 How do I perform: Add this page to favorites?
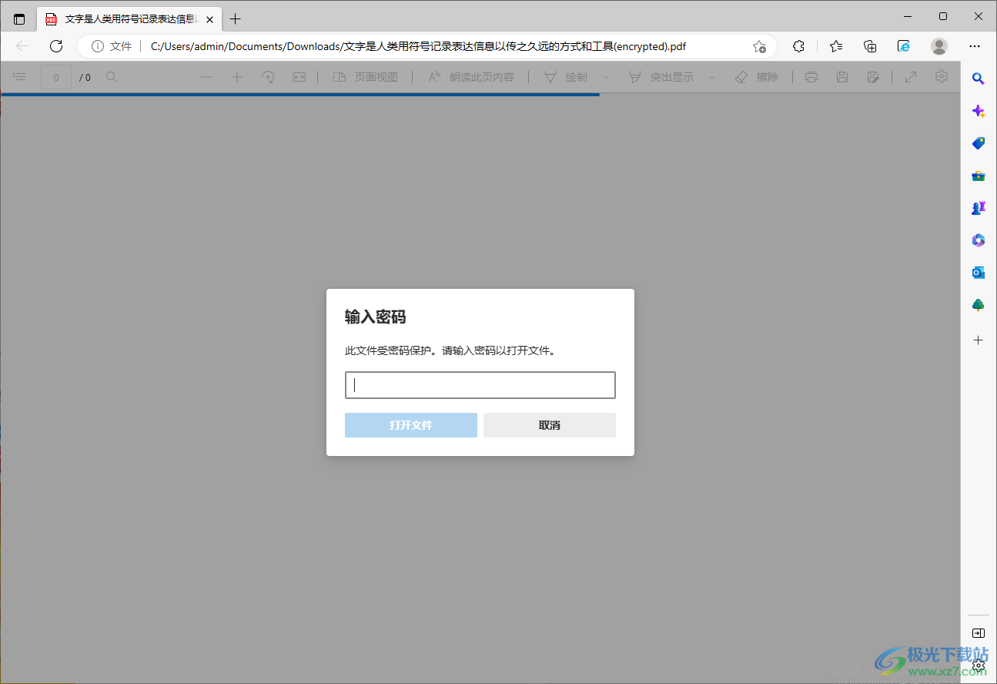pos(759,46)
